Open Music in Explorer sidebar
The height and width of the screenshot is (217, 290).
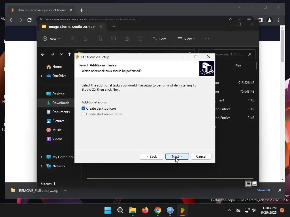tap(54, 130)
